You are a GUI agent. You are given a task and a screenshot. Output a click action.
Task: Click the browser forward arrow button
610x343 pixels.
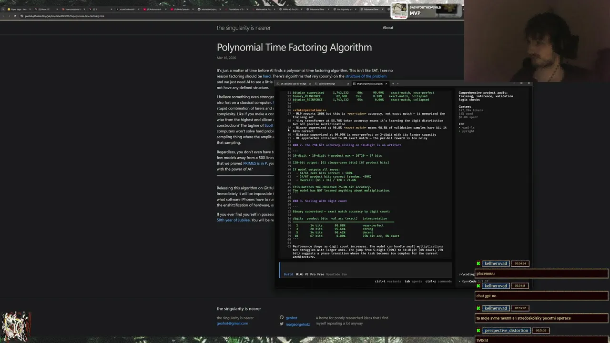(x=9, y=16)
